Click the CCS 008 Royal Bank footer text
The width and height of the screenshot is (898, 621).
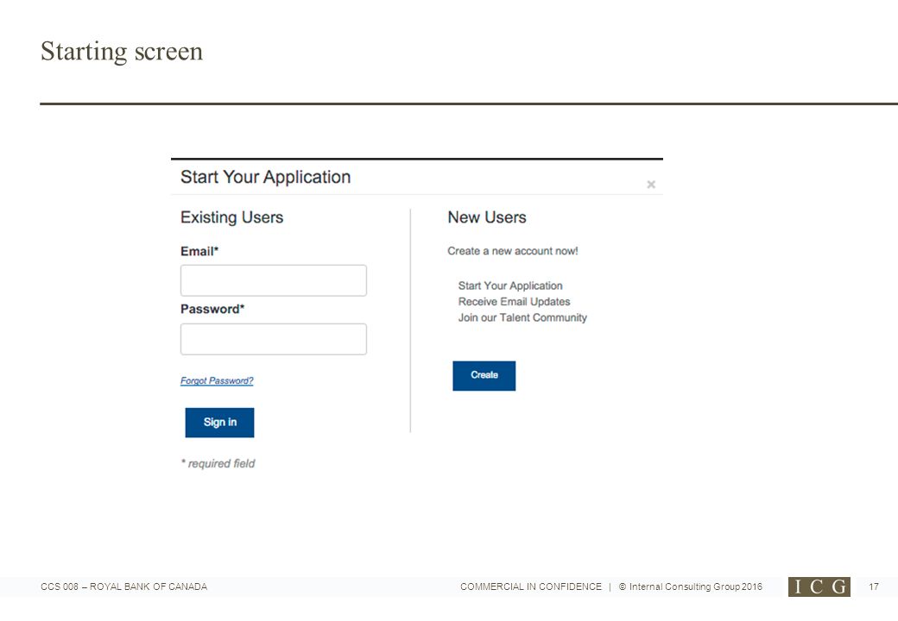point(123,586)
